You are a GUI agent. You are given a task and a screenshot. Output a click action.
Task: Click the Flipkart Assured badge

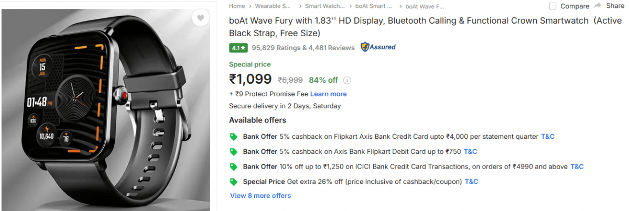pyautogui.click(x=378, y=47)
